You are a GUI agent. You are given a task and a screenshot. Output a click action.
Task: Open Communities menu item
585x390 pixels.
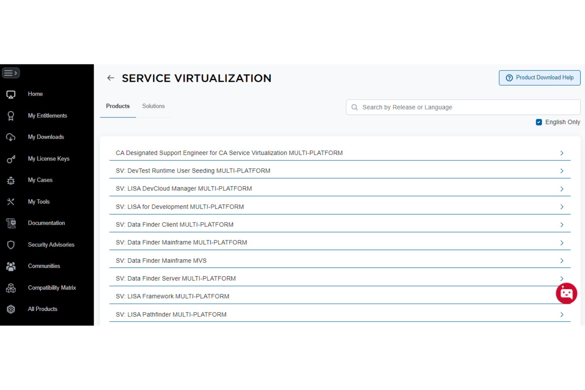point(44,266)
